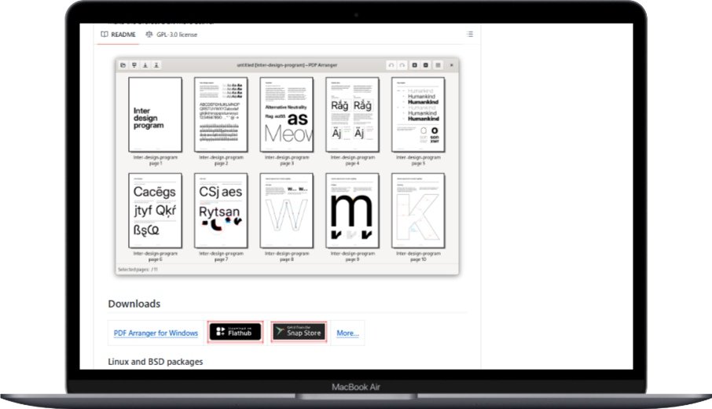Select the page 3 thumbnail showing "Meow"

(x=287, y=115)
